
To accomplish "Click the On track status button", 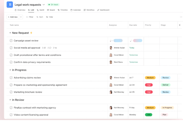I will pos(53,5).
